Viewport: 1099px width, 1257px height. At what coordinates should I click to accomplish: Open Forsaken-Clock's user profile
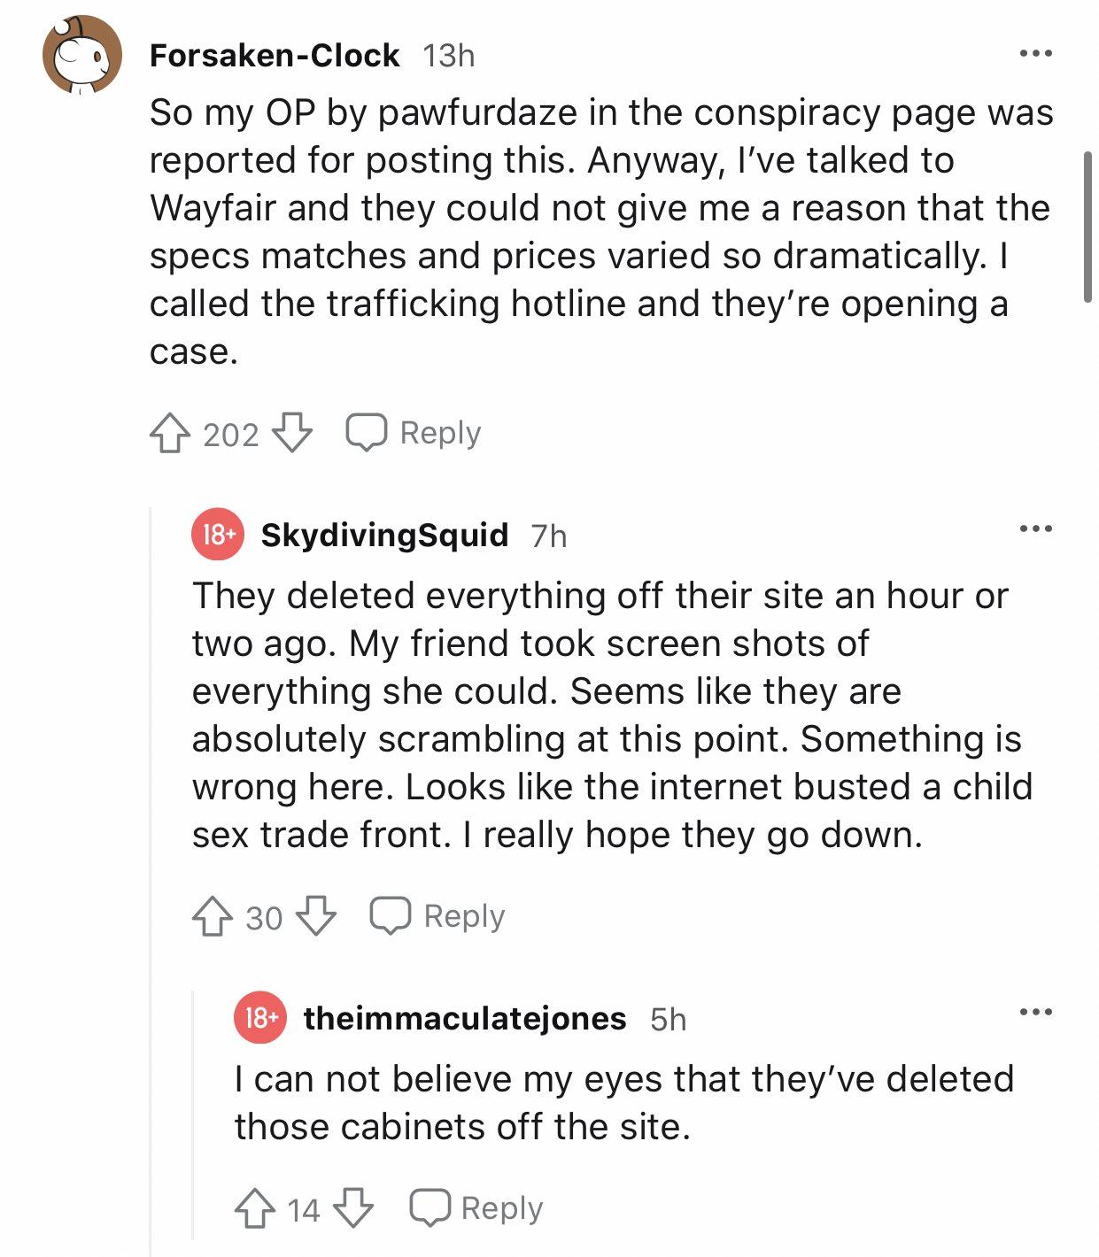point(275,56)
